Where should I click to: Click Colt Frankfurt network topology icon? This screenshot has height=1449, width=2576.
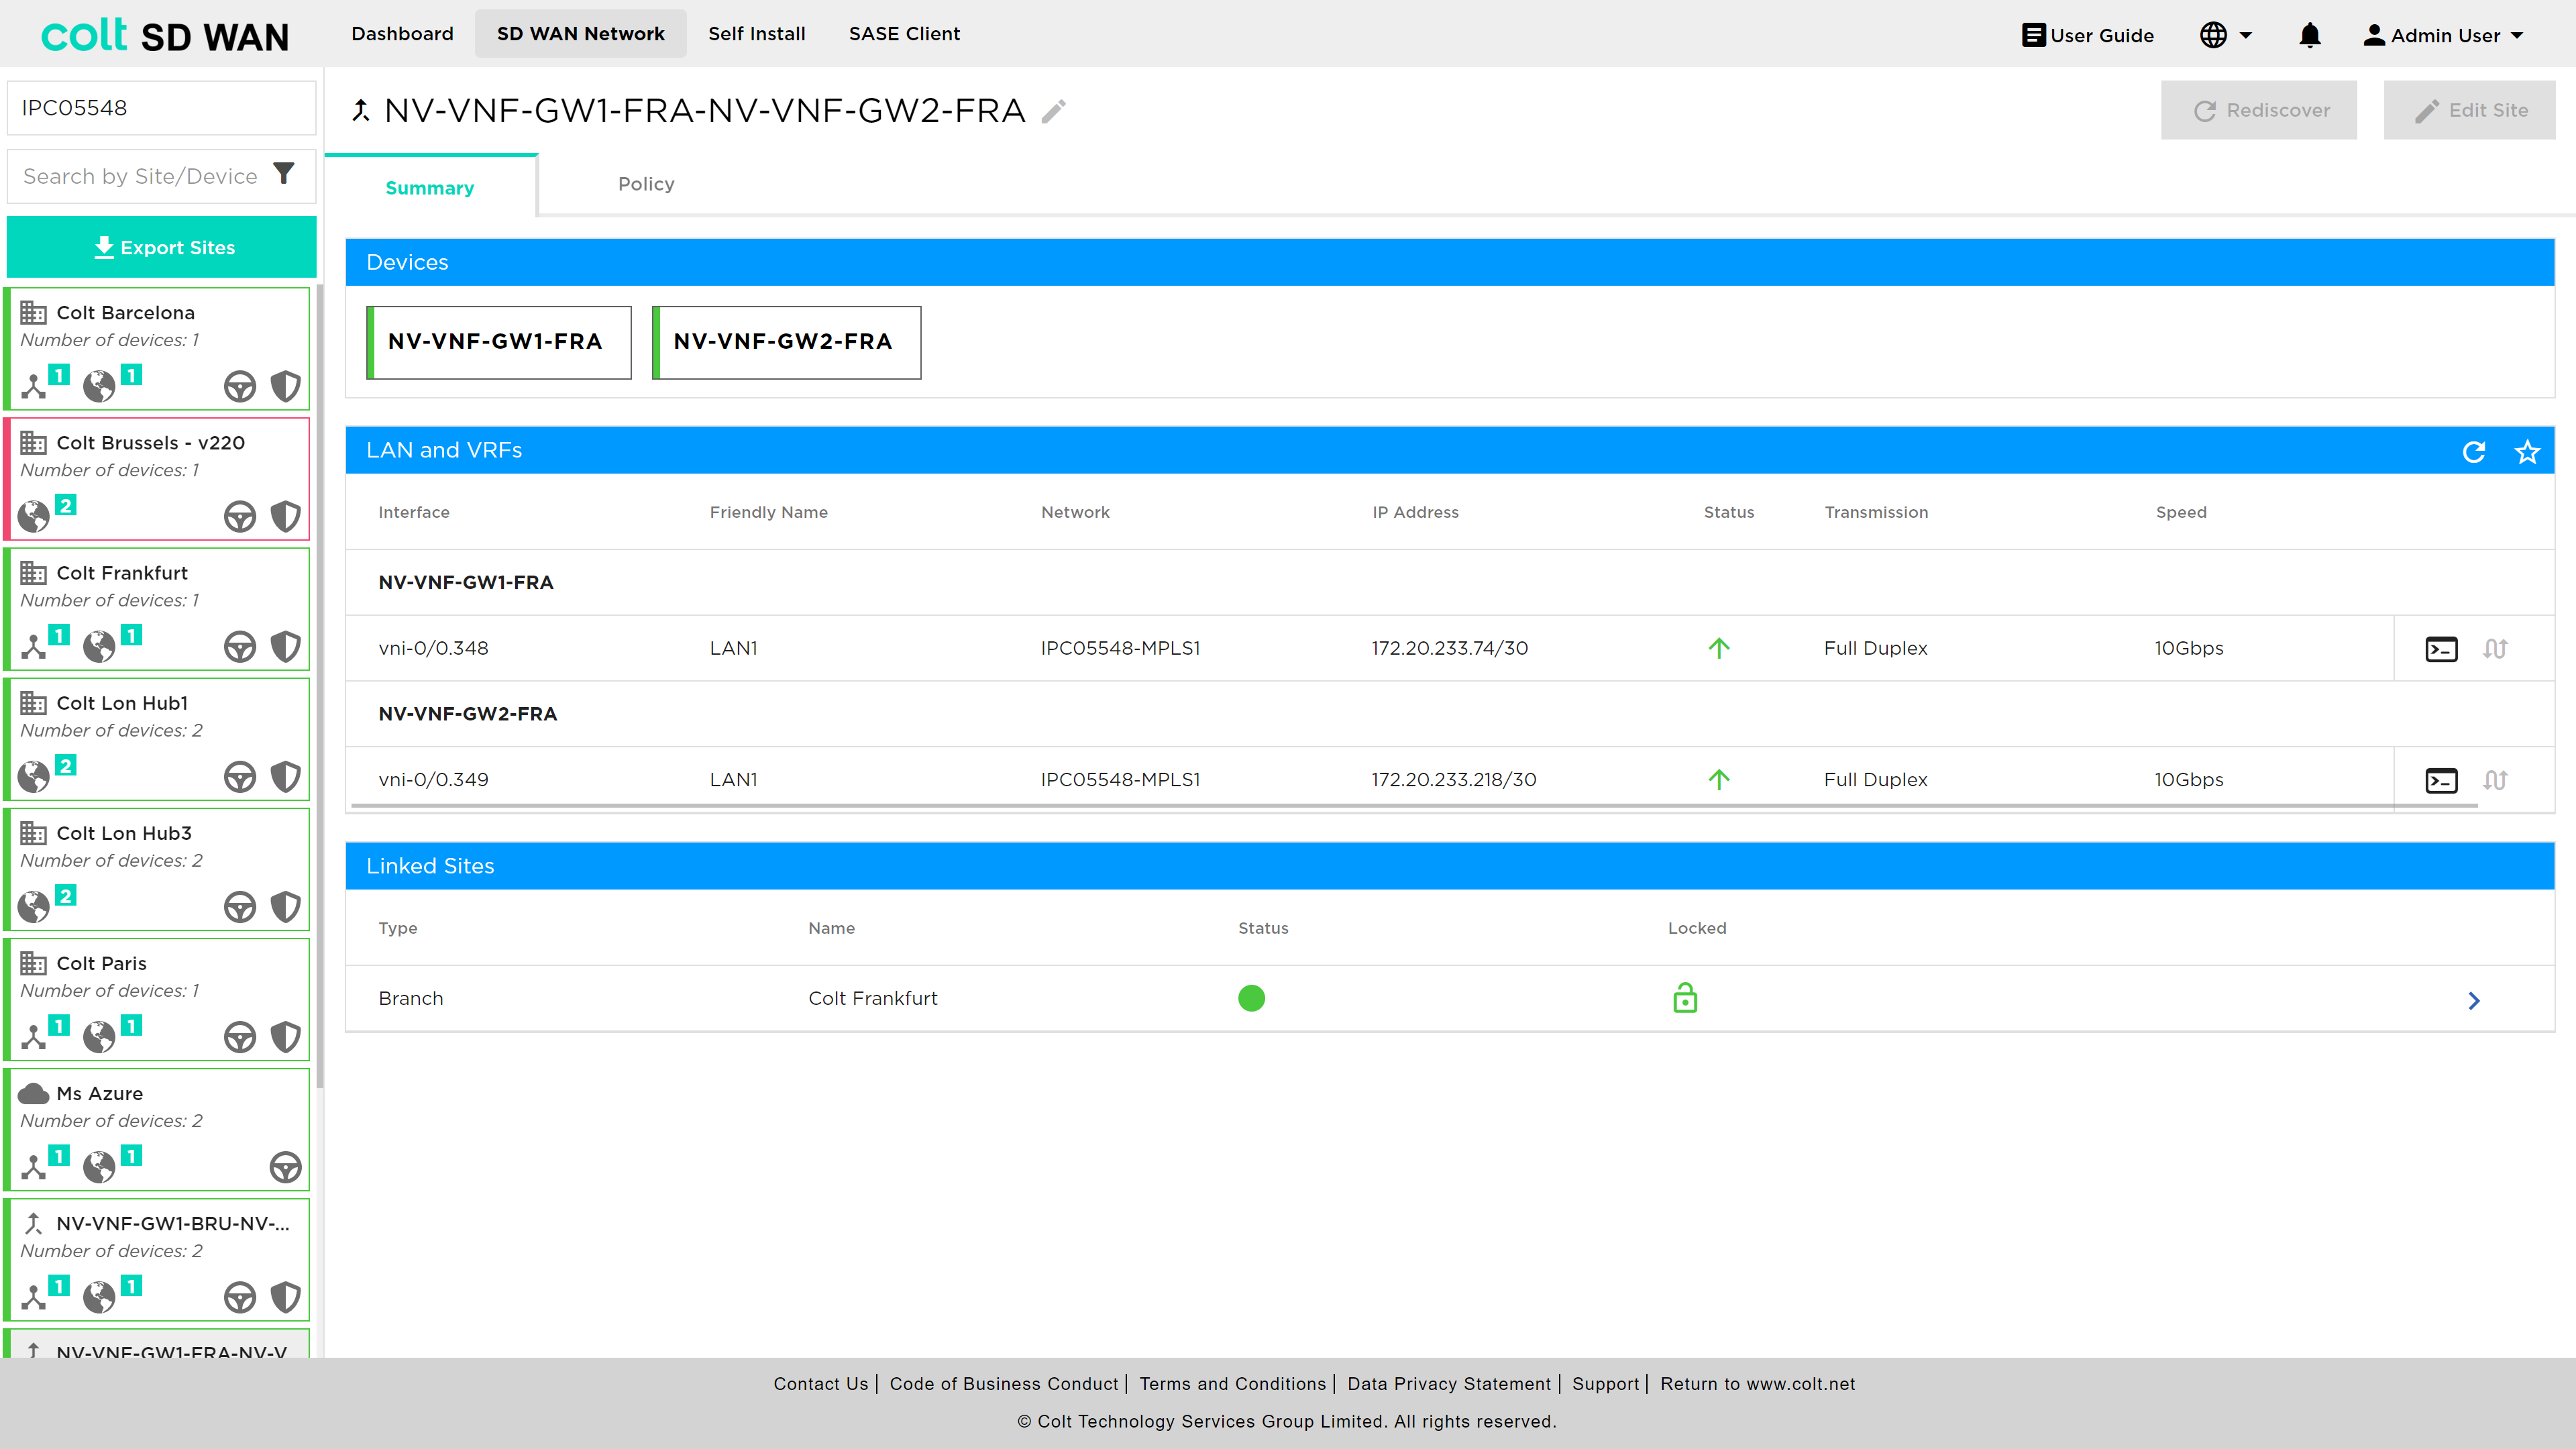35,646
